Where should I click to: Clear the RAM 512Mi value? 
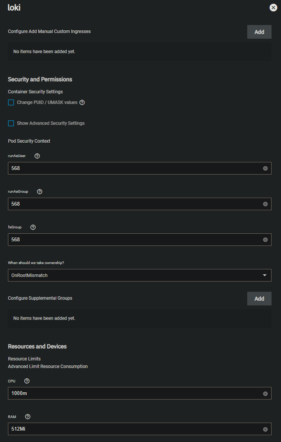[x=265, y=429]
